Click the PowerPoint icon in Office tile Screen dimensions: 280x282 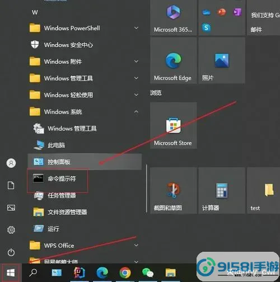click(x=222, y=12)
